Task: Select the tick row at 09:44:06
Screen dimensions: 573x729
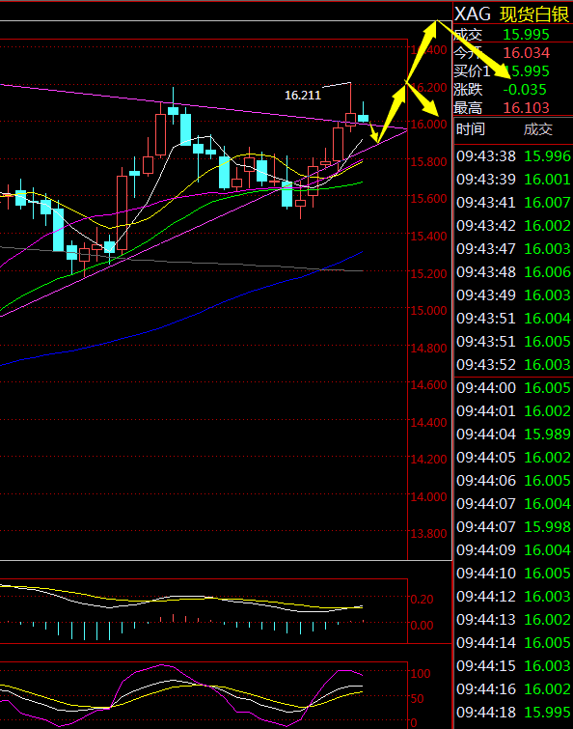Action: tap(513, 481)
